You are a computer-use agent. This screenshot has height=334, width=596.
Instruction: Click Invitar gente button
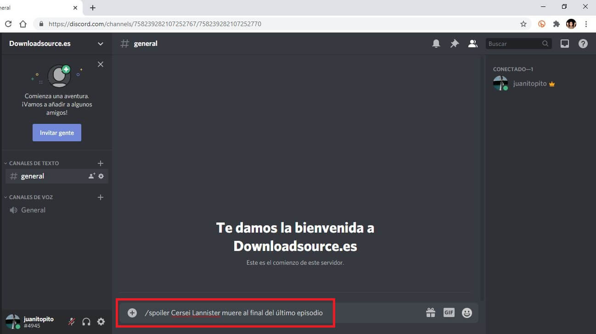click(x=57, y=133)
